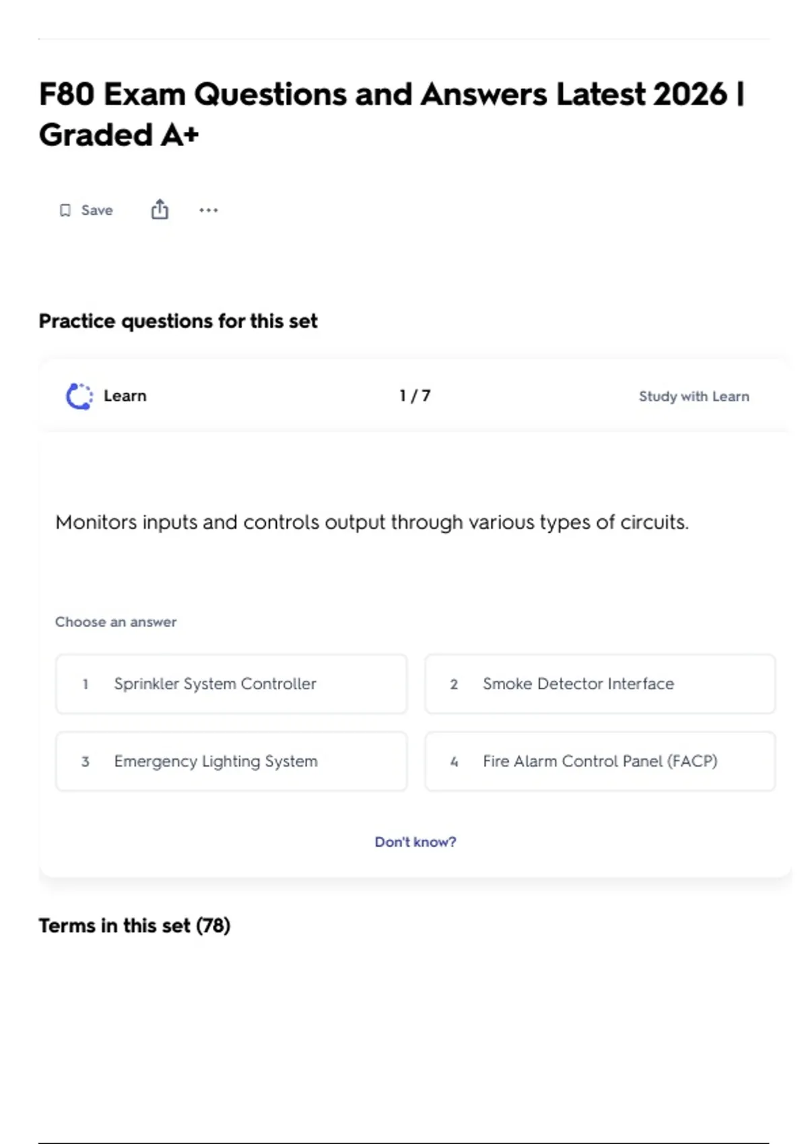
Task: Select "Fire Alarm Control Panel (FACP)" text
Action: (599, 761)
